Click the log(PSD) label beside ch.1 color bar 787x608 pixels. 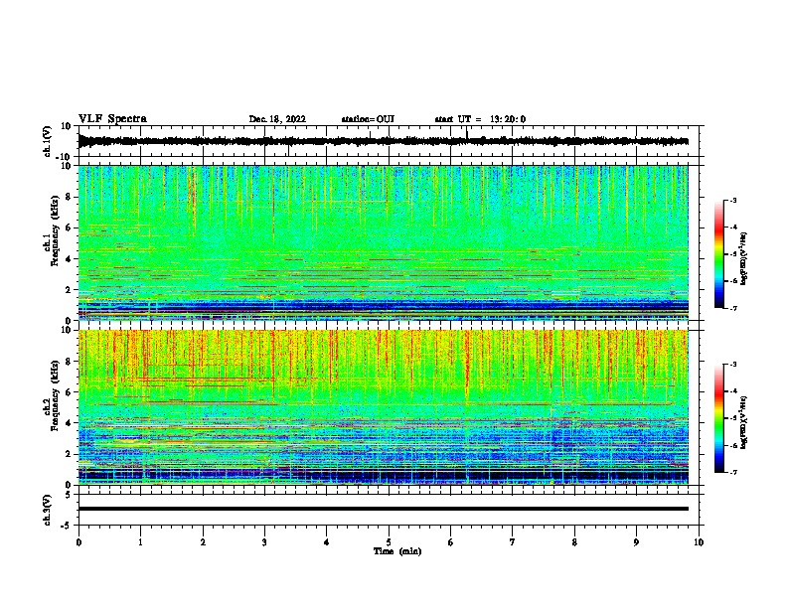[x=744, y=258]
